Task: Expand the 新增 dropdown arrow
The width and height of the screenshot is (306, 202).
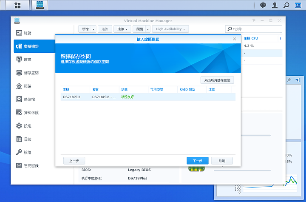Action: coord(93,29)
